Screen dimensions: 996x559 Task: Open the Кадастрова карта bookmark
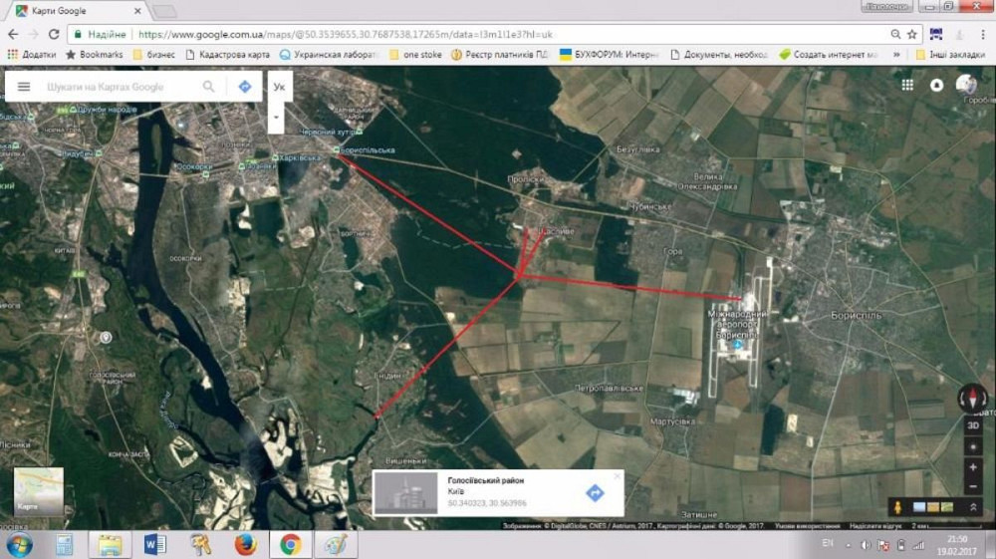(x=227, y=54)
